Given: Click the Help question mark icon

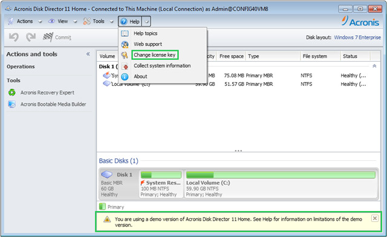Looking at the screenshot, I should (x=124, y=22).
